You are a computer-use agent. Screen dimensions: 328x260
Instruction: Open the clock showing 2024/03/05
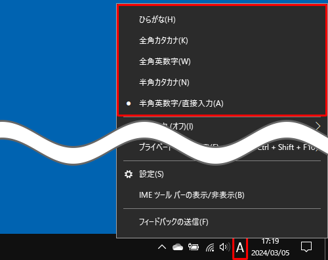270,247
